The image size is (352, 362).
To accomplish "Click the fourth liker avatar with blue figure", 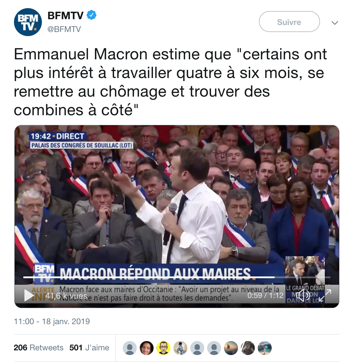I will (x=180, y=348).
